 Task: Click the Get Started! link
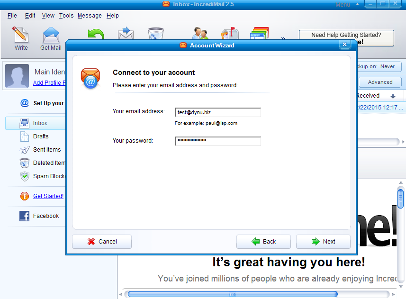click(x=48, y=196)
